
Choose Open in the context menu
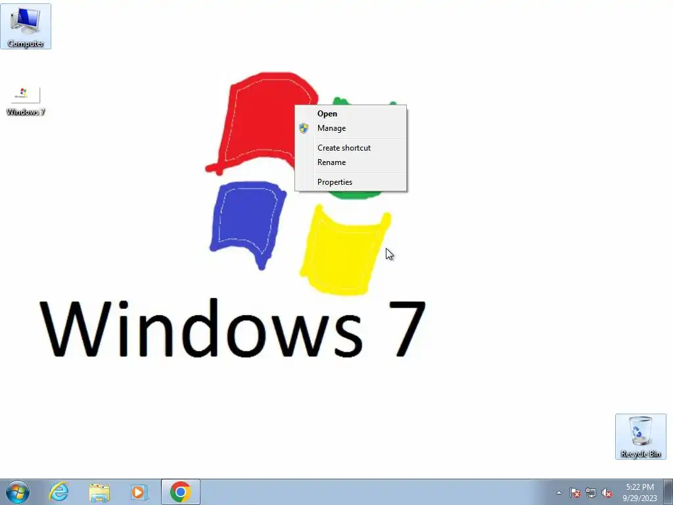click(x=351, y=114)
